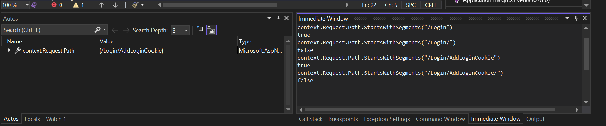Switch to the Immediate Window tab
Viewport: 606px width, 126px height.
(x=496, y=119)
